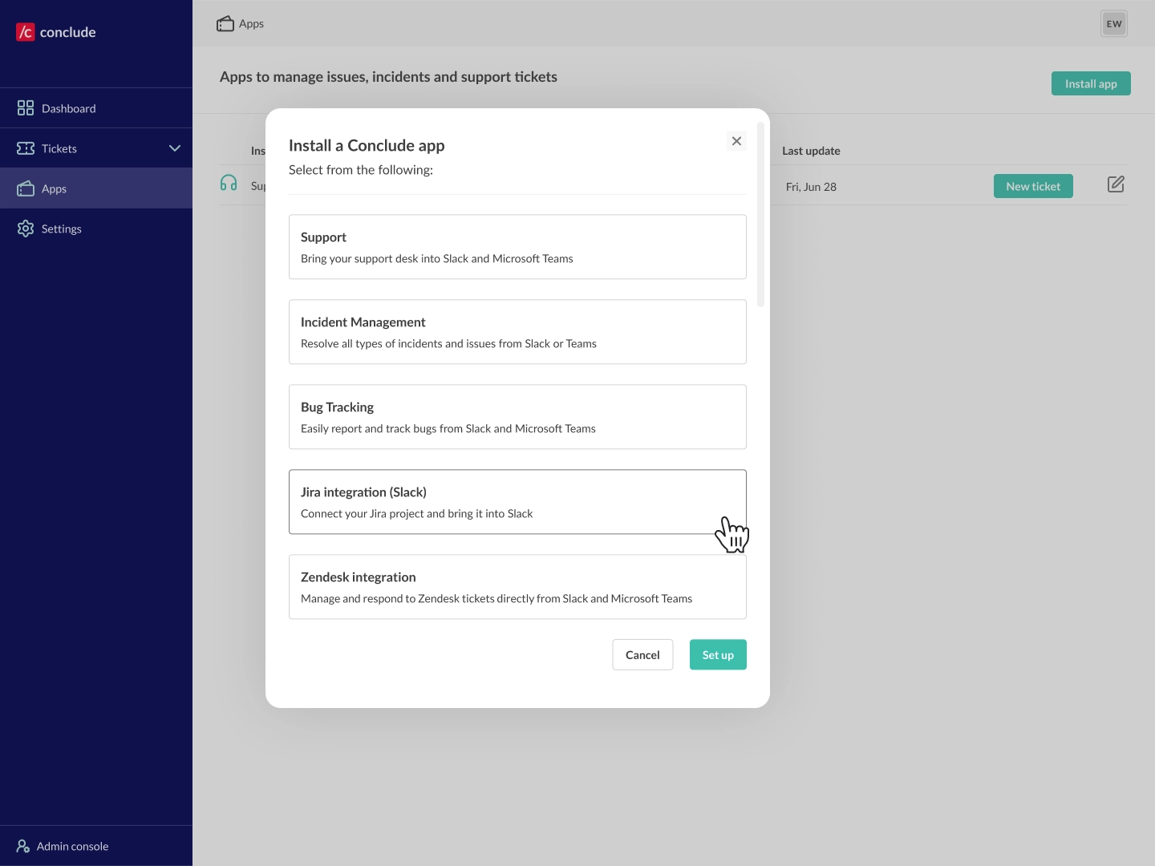Select the Bug Tracking option

click(x=517, y=416)
